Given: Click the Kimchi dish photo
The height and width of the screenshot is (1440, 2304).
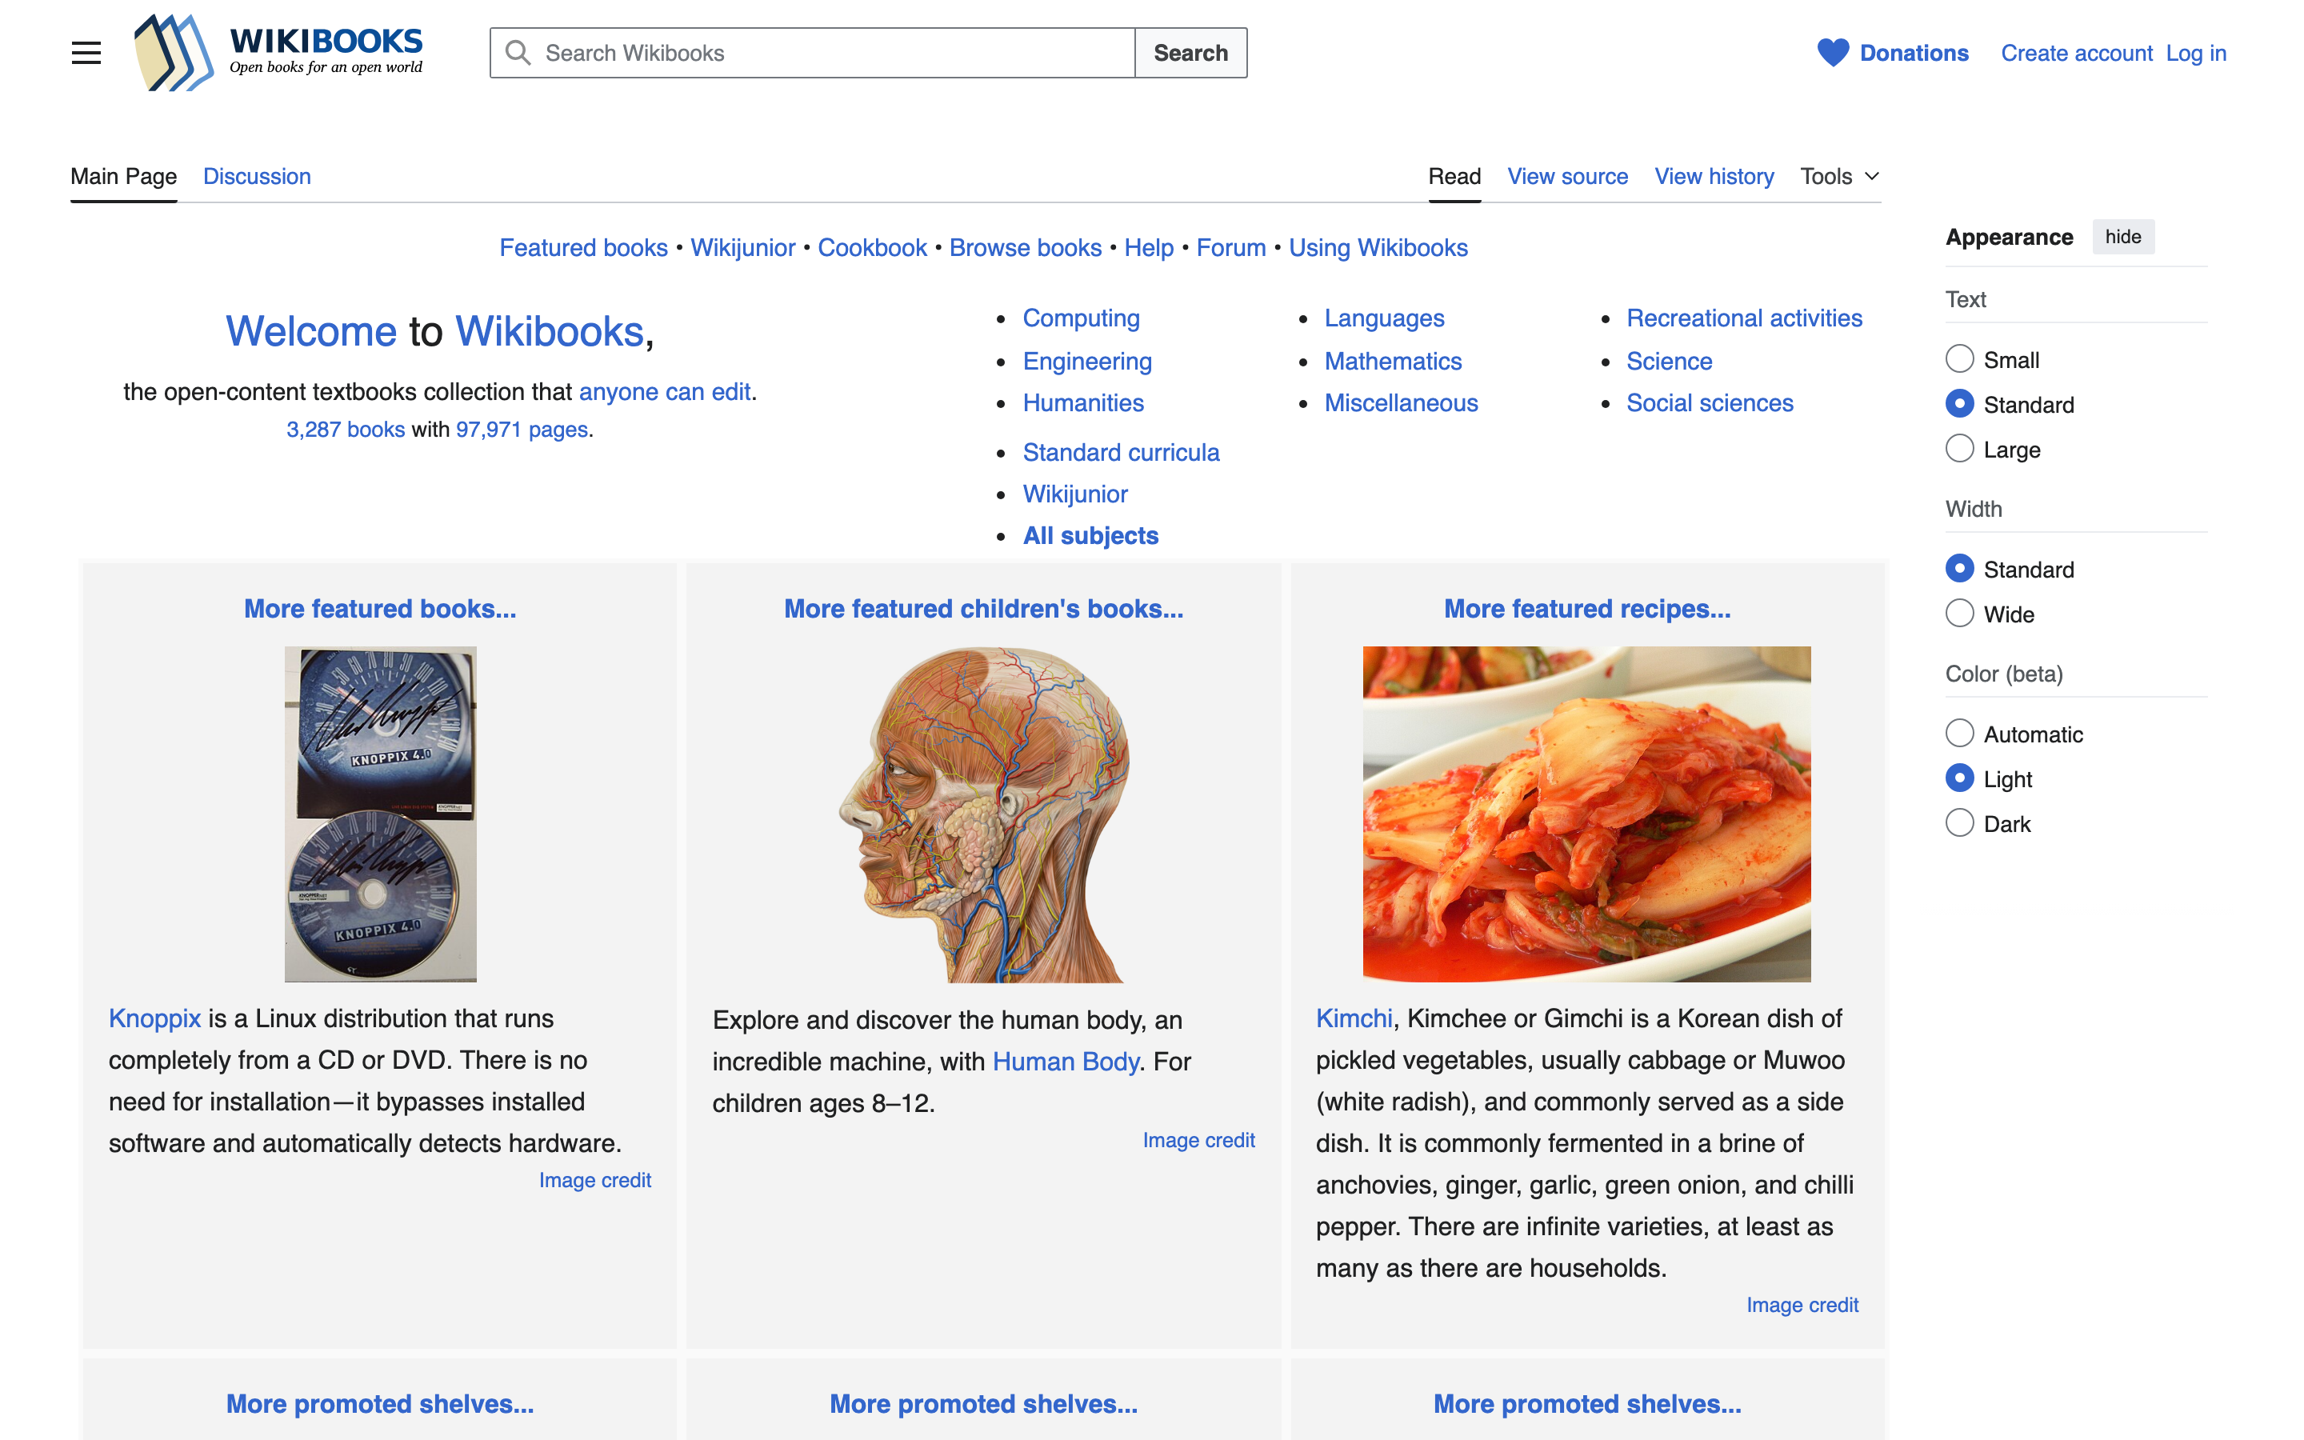Looking at the screenshot, I should coord(1586,814).
